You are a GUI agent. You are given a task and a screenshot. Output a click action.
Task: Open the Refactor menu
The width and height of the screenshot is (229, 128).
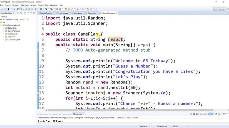[x=16, y=5]
